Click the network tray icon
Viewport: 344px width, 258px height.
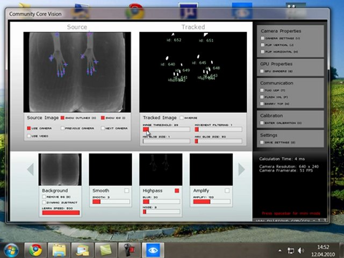[291, 250]
